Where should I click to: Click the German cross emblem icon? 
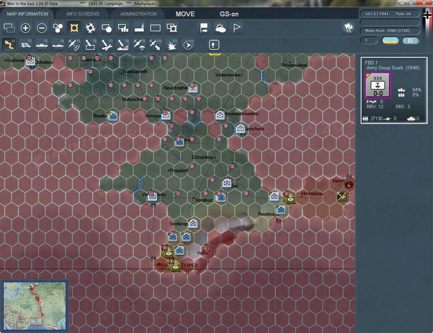427,15
